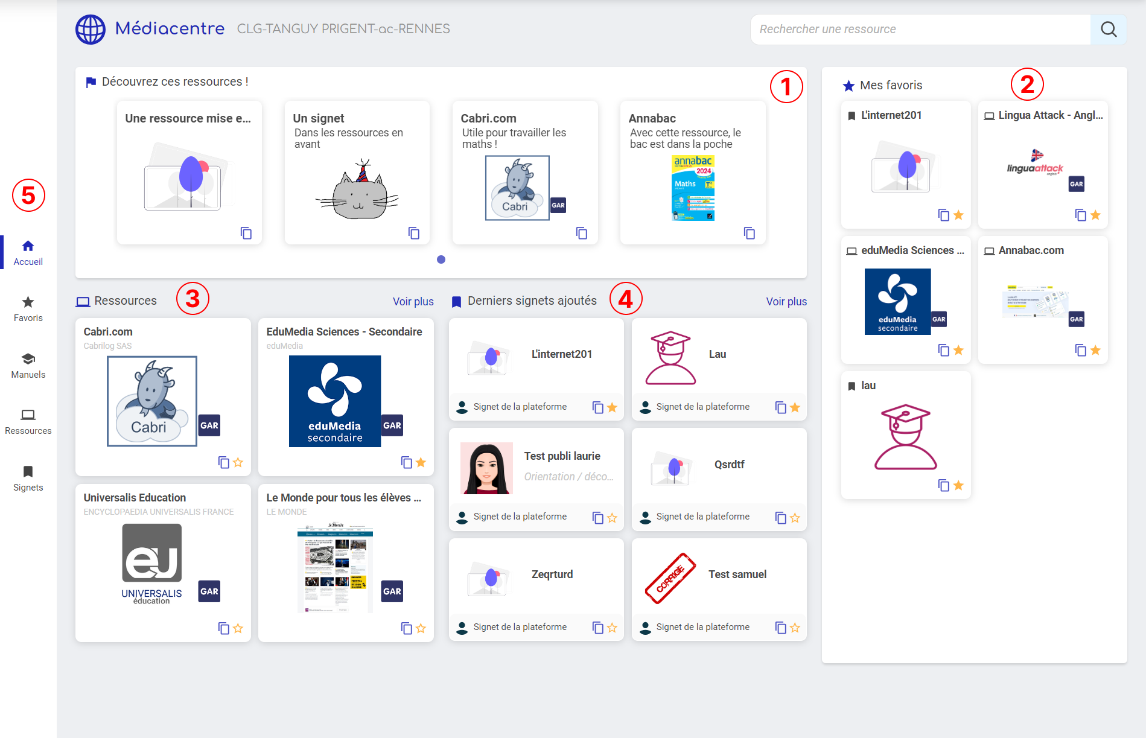Focus the 'Rechercher une ressource' field

(x=921, y=29)
